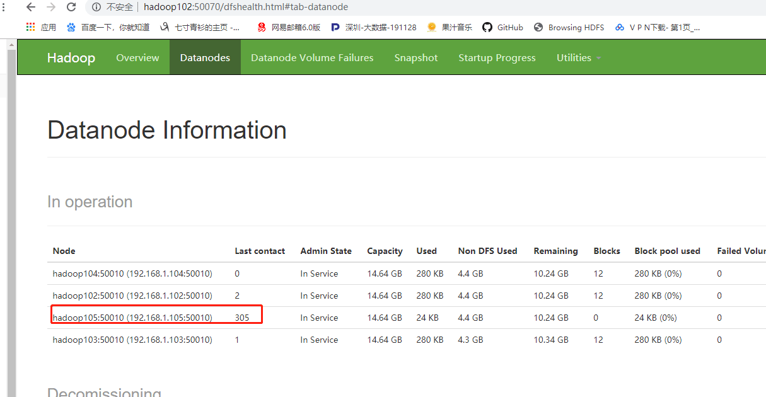Click In Service state for hadoop104
The image size is (766, 397).
tap(319, 273)
